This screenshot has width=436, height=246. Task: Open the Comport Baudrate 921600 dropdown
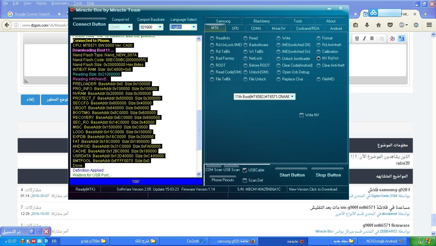click(151, 27)
